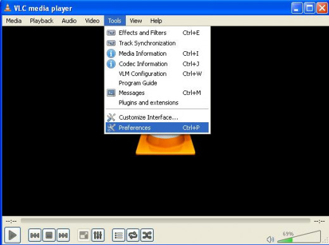Toggle loop repeat mode button
Viewport: 329px width, 245px height.
coord(133,235)
